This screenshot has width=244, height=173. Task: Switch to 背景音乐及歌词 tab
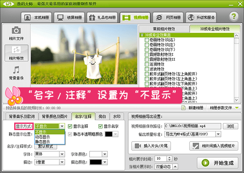click(x=22, y=116)
